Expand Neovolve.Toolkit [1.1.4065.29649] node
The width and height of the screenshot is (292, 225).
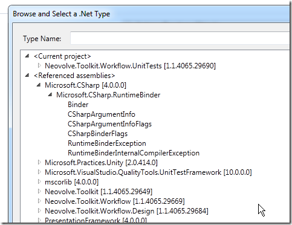(x=39, y=191)
